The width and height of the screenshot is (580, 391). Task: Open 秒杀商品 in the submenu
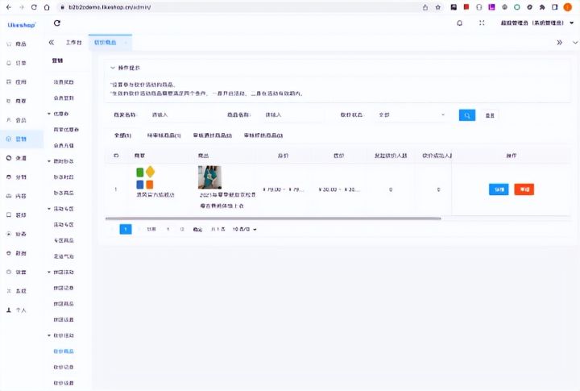pyautogui.click(x=64, y=193)
